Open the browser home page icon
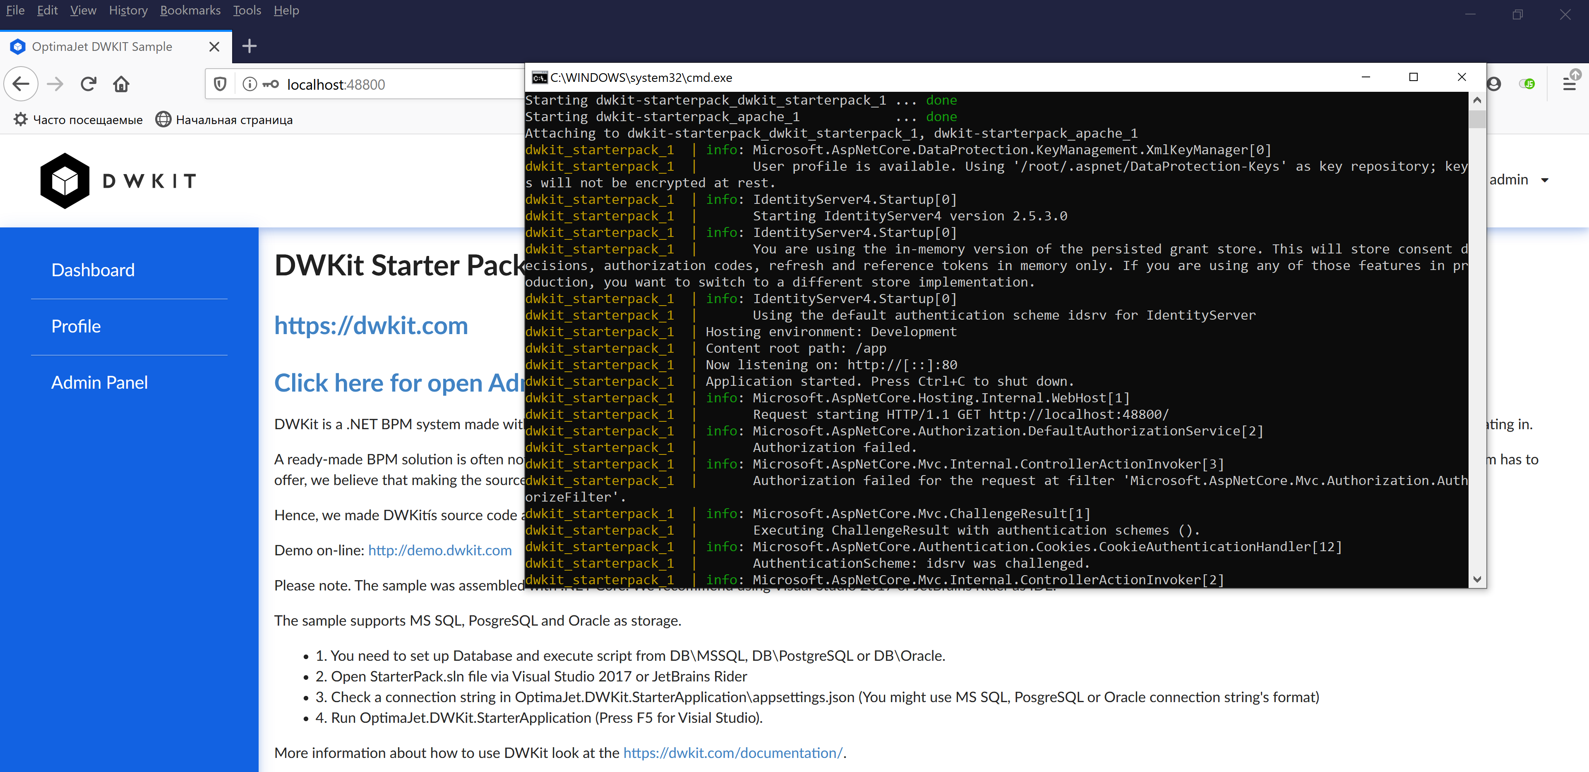The image size is (1589, 772). click(x=122, y=84)
